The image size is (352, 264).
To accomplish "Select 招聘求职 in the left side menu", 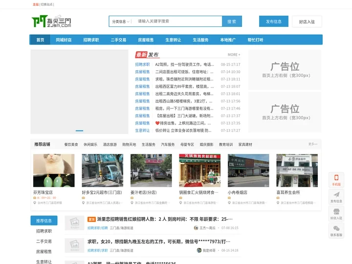I will click(x=44, y=231).
